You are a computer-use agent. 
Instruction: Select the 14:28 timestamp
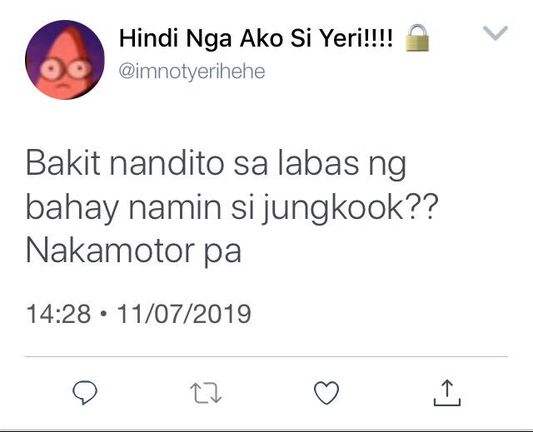pos(58,314)
